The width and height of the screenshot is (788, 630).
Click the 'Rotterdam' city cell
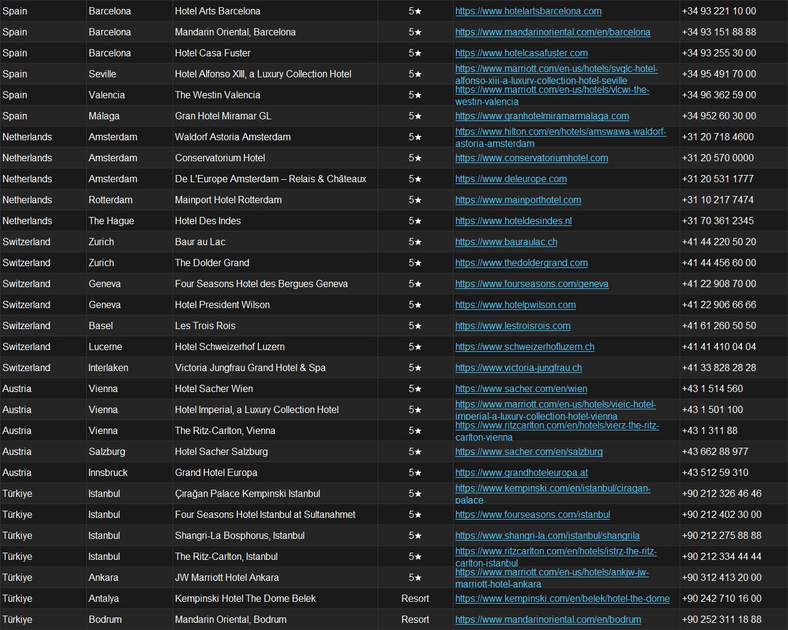129,200
